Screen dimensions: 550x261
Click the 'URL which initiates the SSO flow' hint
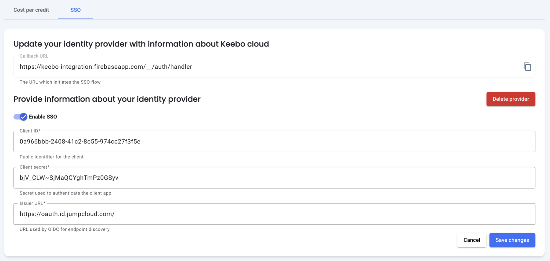coord(60,82)
